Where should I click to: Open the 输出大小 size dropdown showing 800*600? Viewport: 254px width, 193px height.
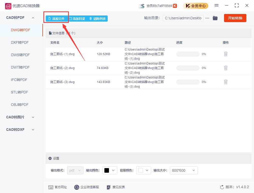point(184,170)
